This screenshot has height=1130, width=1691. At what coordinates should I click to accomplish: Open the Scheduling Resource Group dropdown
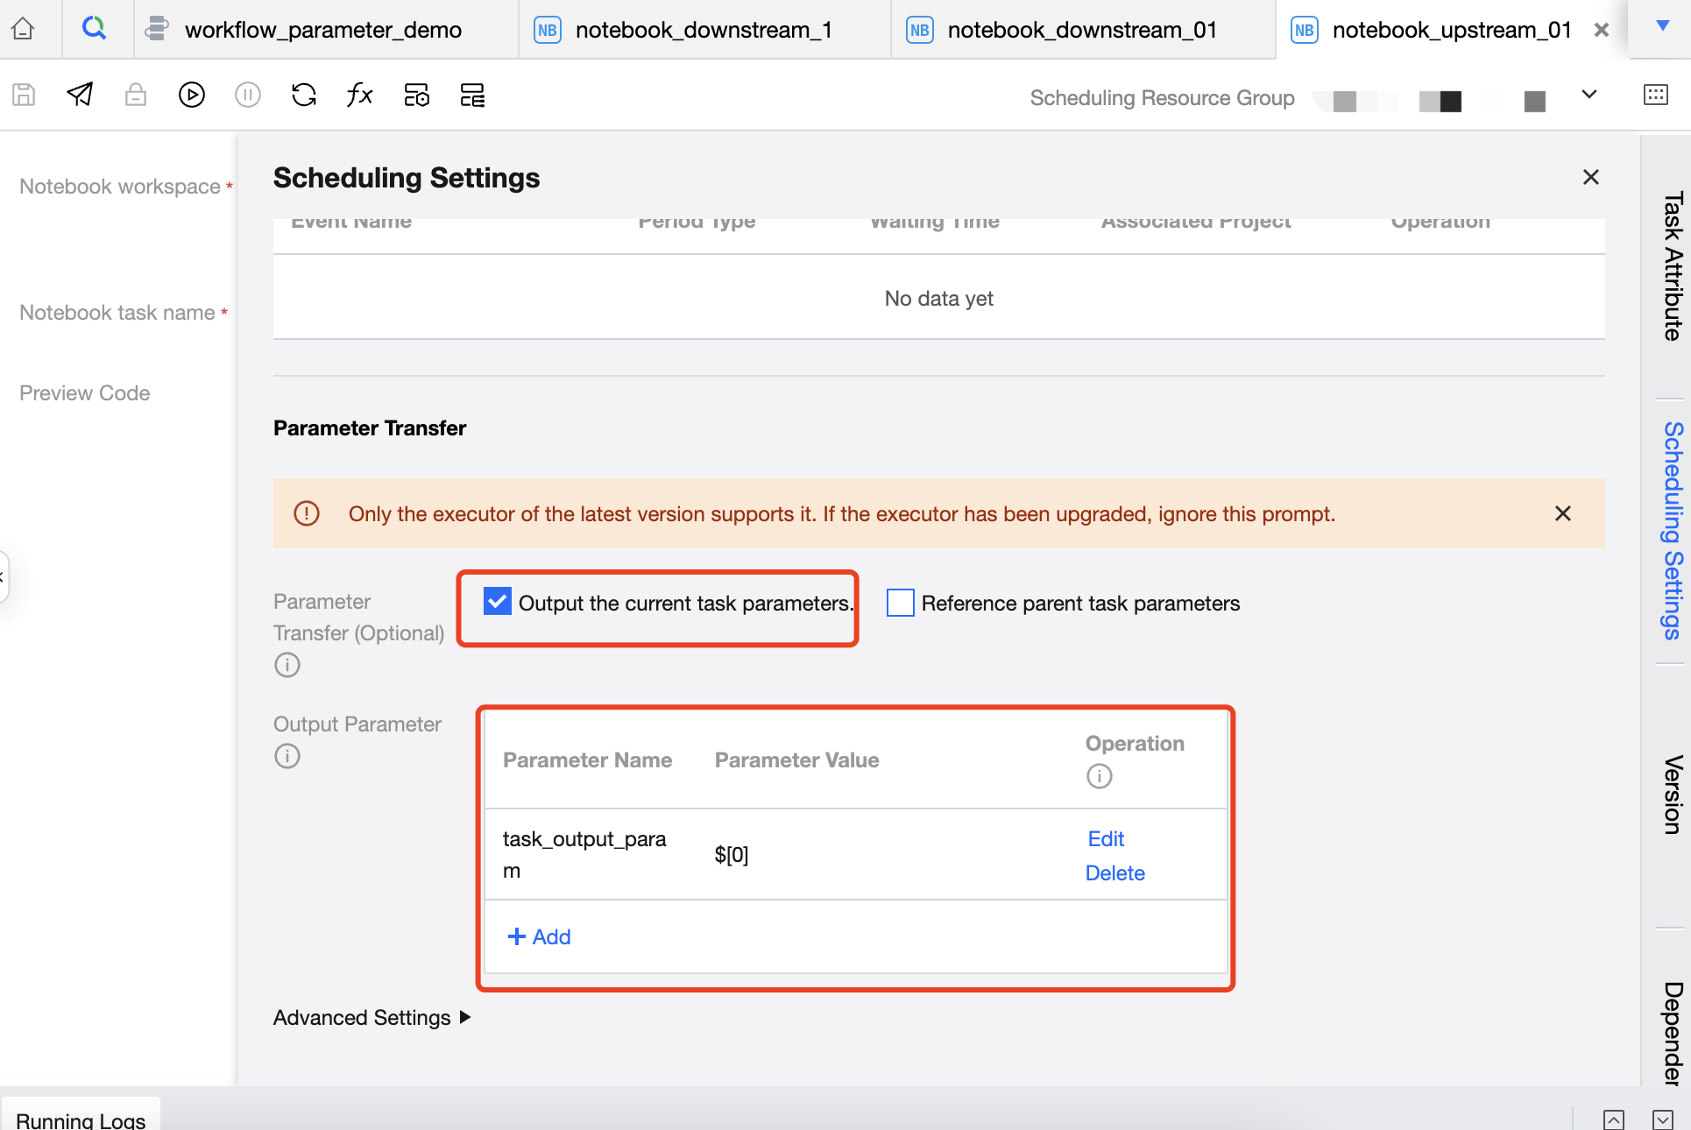(x=1588, y=95)
